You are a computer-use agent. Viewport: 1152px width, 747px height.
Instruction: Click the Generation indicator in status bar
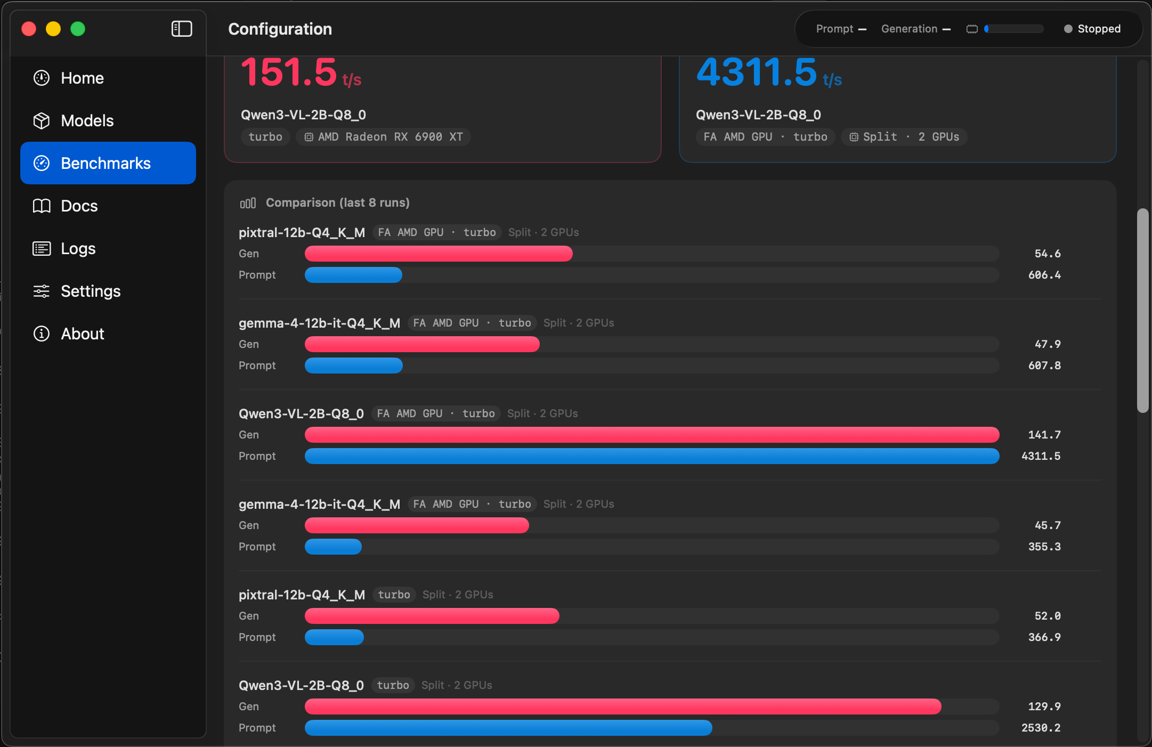[x=916, y=29]
